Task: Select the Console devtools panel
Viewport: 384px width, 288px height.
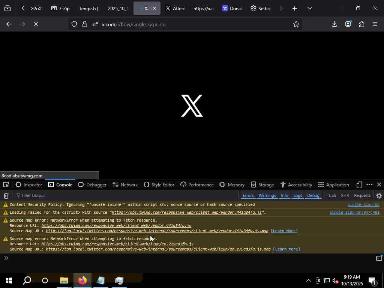Action: (60, 184)
